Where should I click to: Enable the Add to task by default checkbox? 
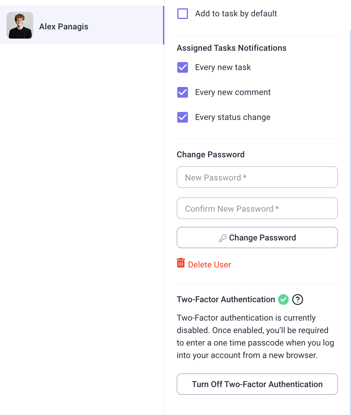click(x=183, y=13)
